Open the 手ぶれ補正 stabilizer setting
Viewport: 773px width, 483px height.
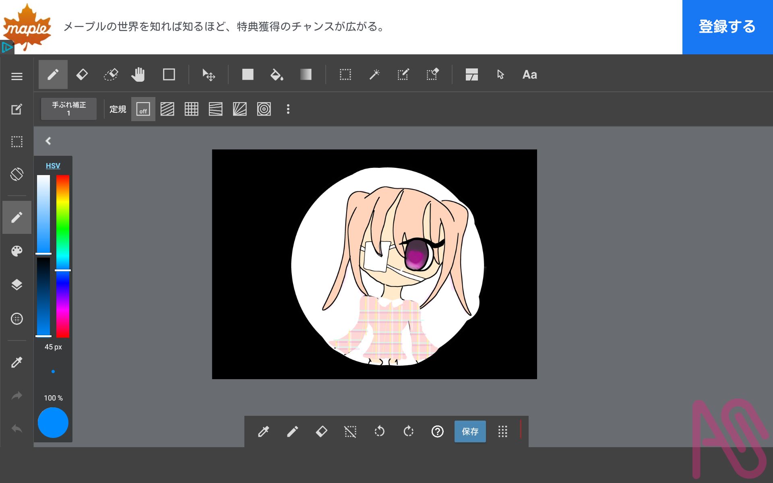[x=69, y=109]
